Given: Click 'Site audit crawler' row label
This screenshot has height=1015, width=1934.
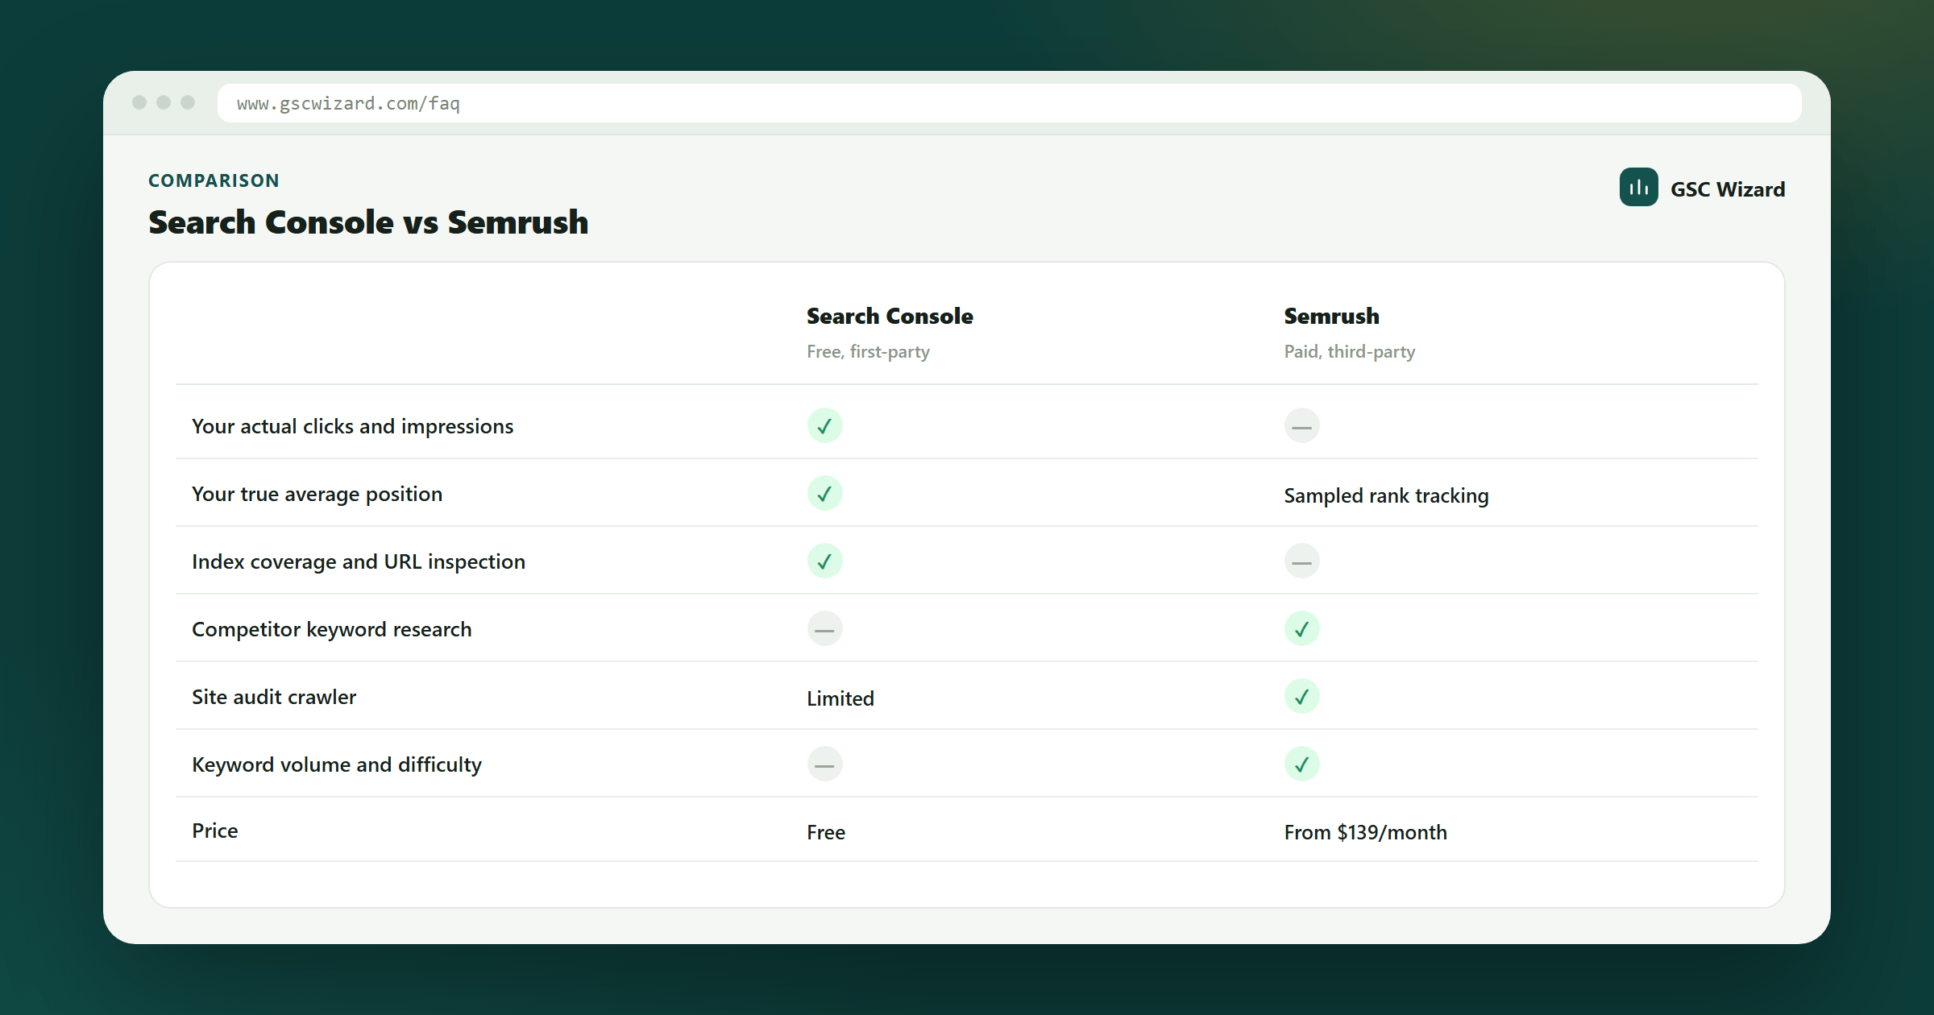Looking at the screenshot, I should [274, 697].
